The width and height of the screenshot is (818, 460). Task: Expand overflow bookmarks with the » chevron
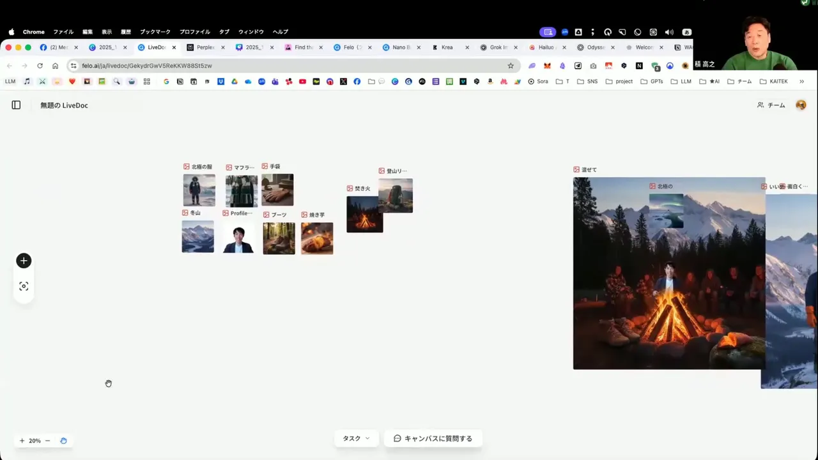801,81
